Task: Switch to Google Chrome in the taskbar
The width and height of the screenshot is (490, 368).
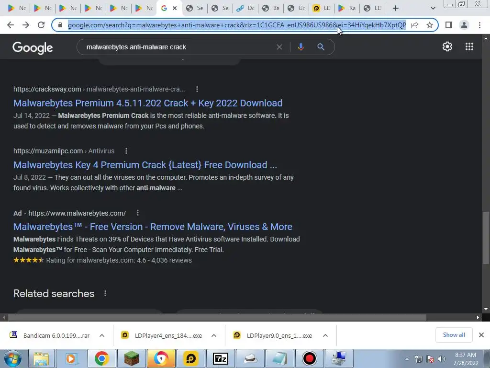Action: (x=101, y=358)
